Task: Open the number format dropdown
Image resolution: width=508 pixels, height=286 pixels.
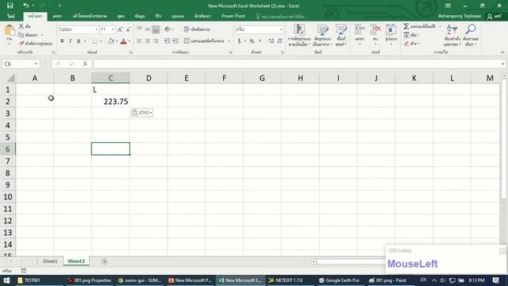Action: coord(281,29)
